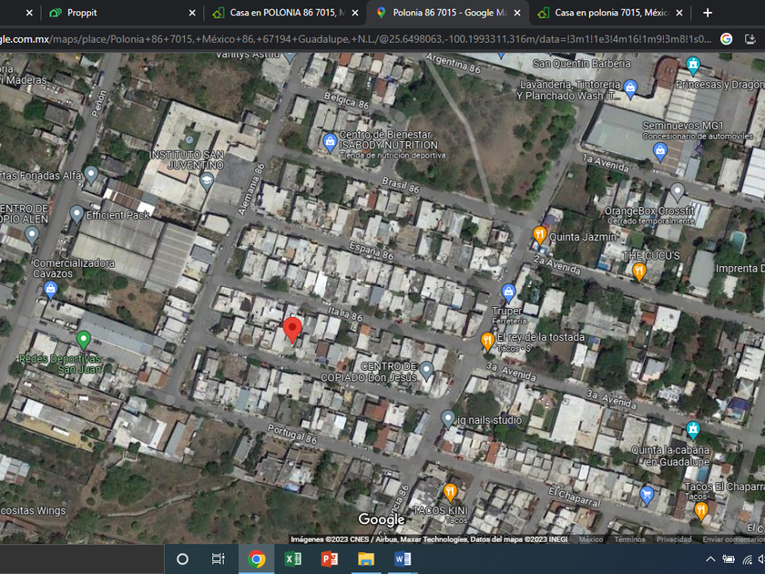
Task: Launch Excel from the taskbar
Action: point(292,559)
